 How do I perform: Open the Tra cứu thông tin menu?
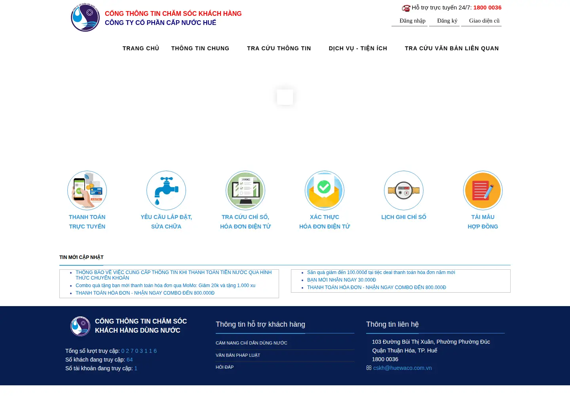pos(279,48)
